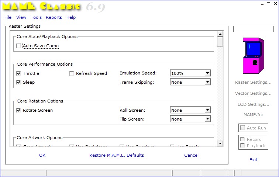
Task: Click the arcade cabinet icon
Action: (x=253, y=55)
